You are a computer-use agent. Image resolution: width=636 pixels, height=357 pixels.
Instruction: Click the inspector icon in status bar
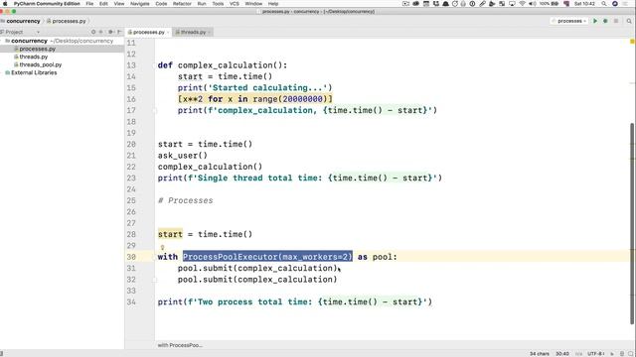click(x=622, y=354)
